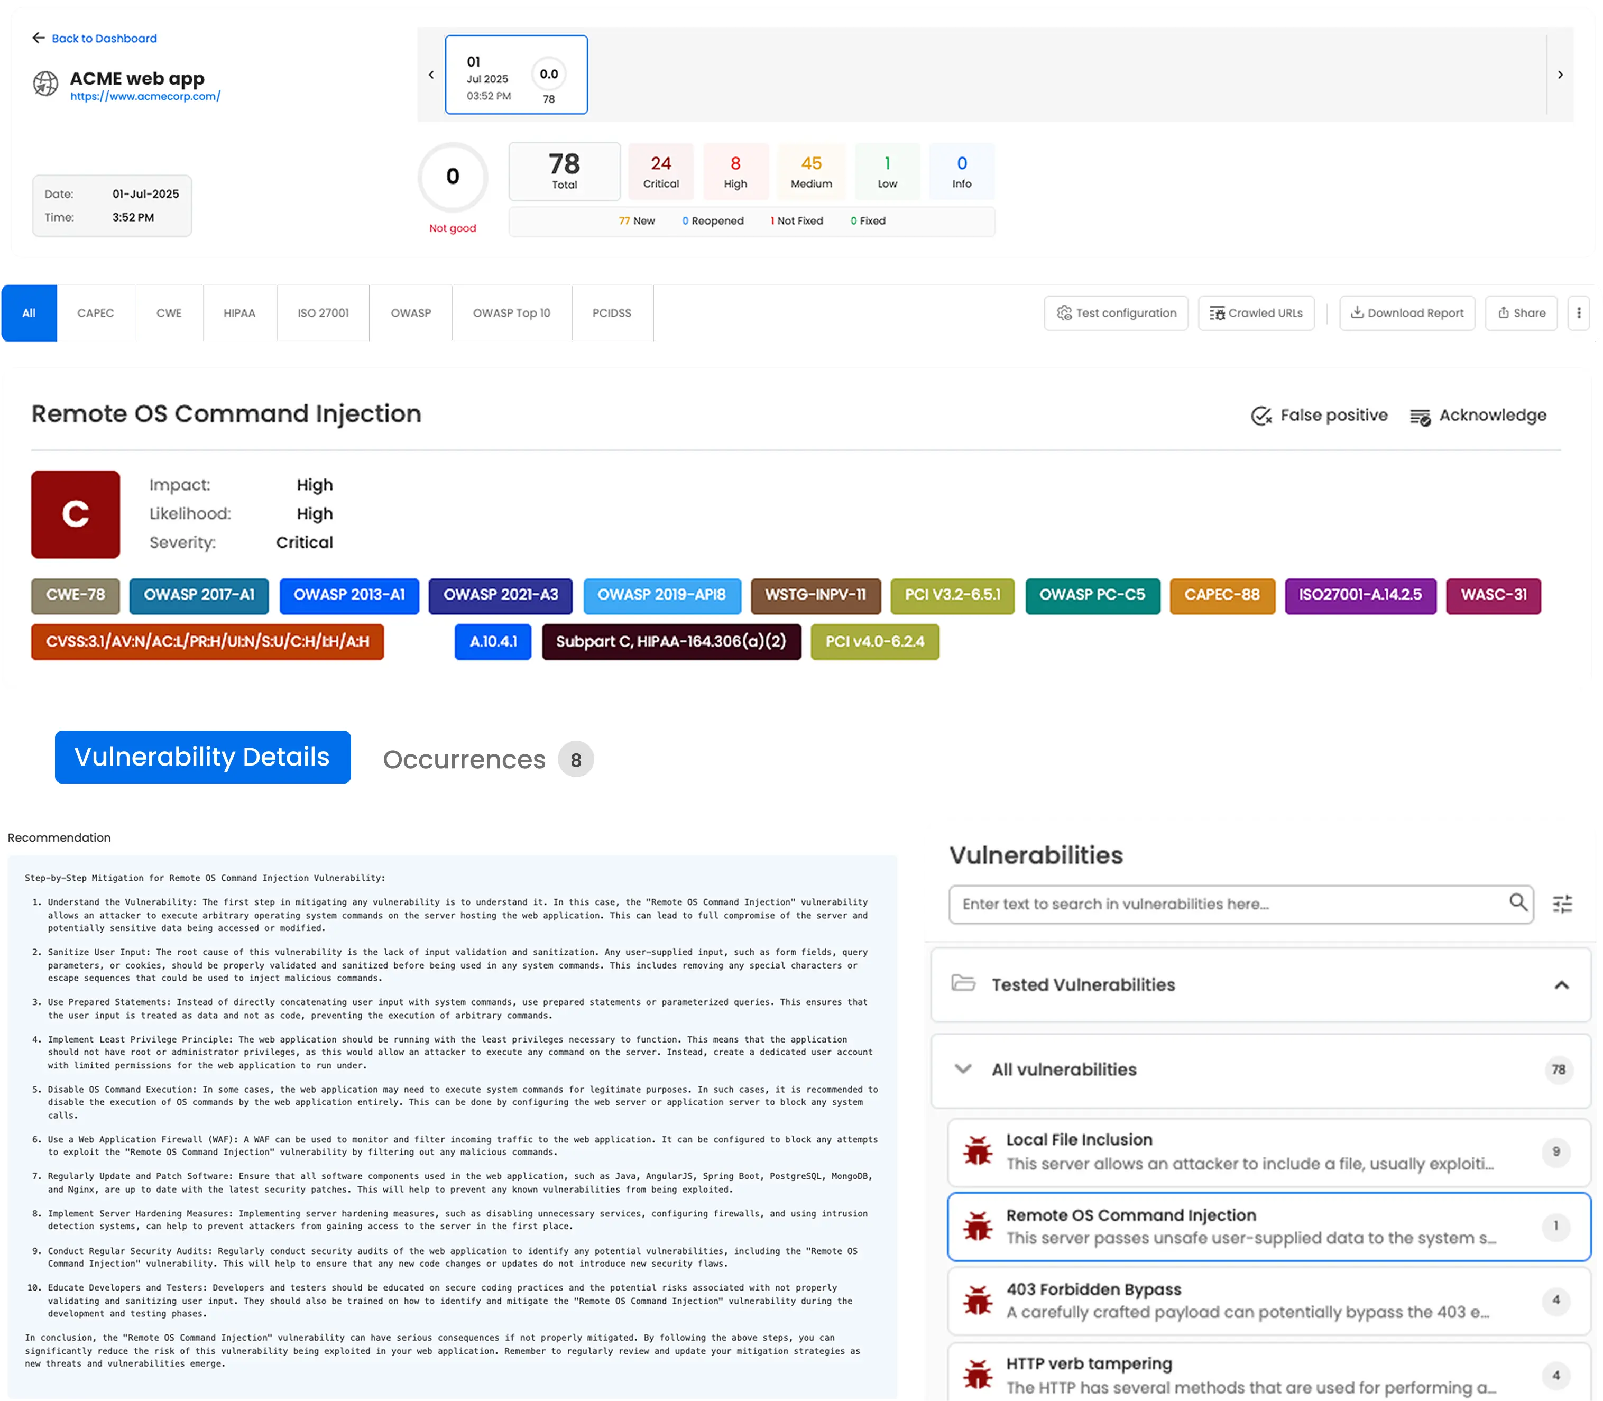Click the red Critical severity swatch
1603x1401 pixels.
click(x=661, y=171)
